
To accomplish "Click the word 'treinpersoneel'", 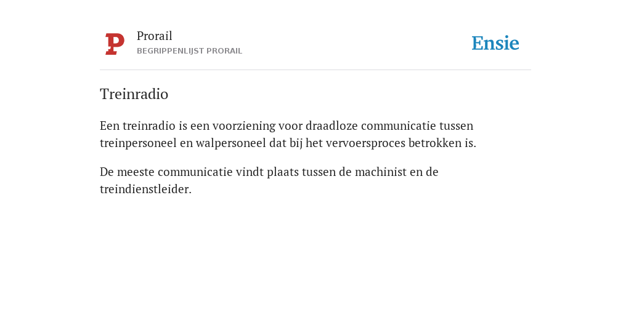I will coord(138,143).
